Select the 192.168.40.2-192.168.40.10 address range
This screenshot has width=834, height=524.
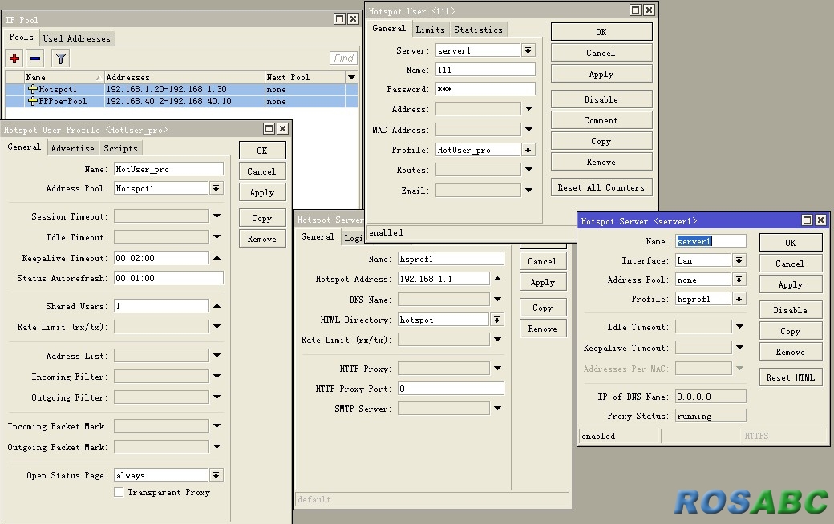168,101
